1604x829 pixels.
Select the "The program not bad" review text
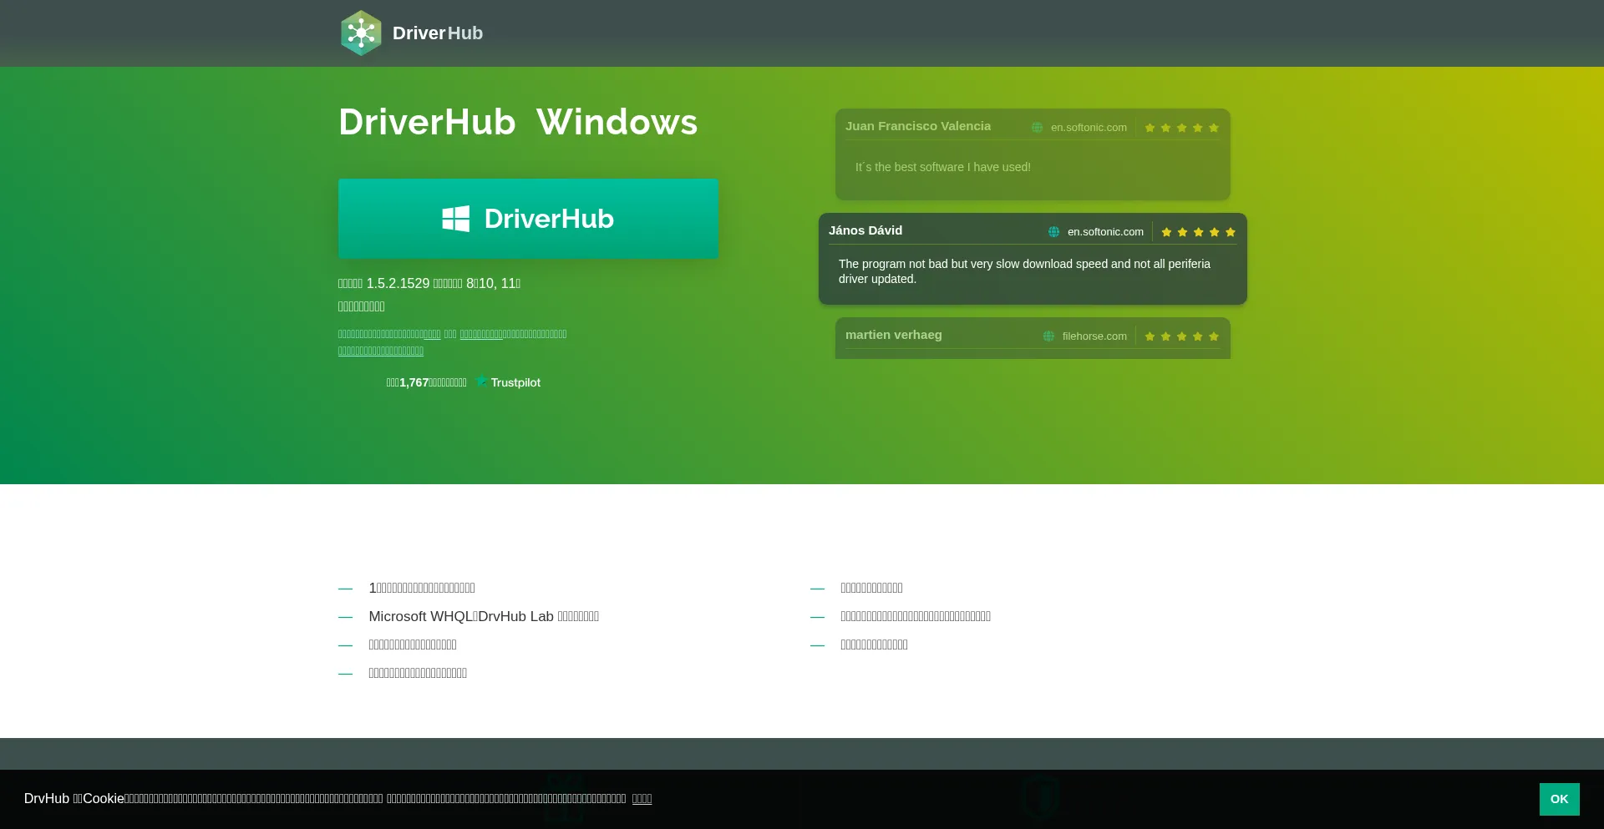click(1024, 271)
